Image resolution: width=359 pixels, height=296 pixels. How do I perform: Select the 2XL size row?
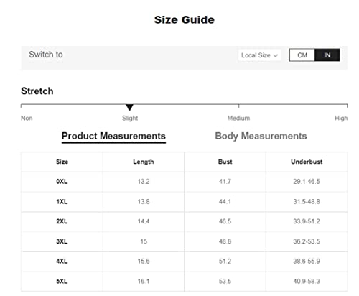184,221
